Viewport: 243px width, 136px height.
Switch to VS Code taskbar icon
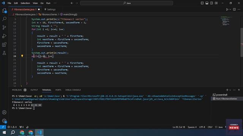click(39, 133)
